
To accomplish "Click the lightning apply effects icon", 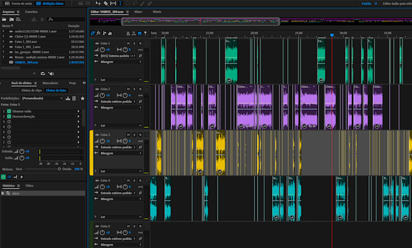I will click(22, 177).
